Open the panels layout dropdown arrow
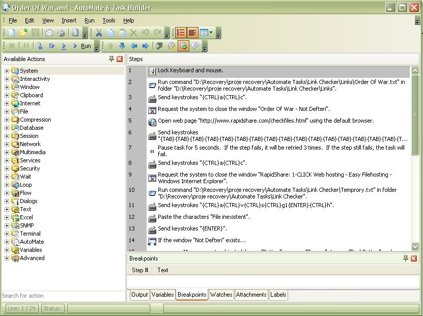The image size is (423, 316). pos(211,33)
